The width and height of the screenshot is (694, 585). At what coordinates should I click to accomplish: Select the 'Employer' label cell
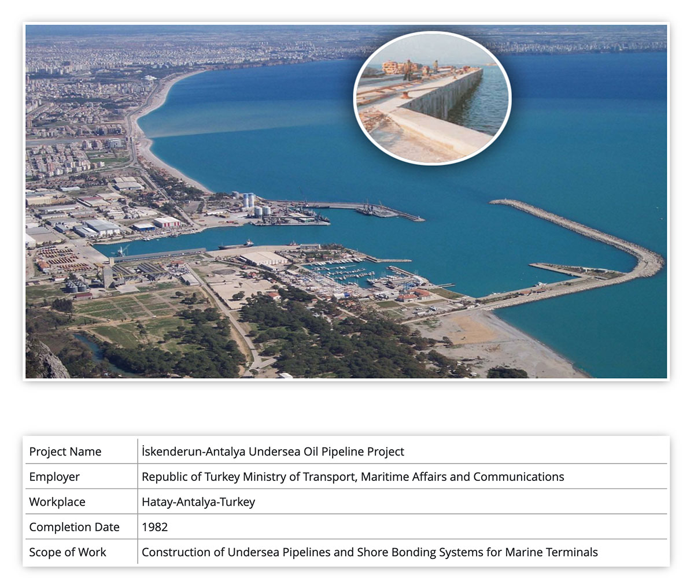(x=54, y=477)
